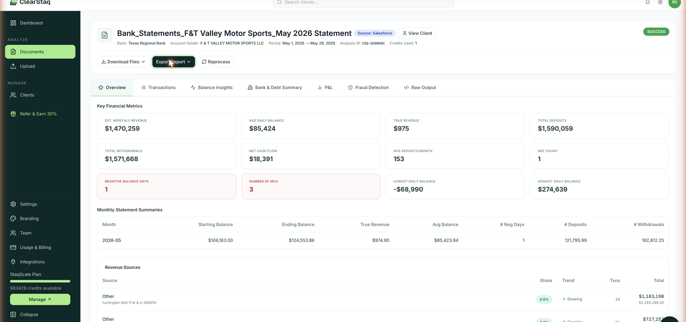Viewport: 686px width, 322px height.
Task: Click the Highest Daily Balance $274,639 card
Action: coord(600,186)
